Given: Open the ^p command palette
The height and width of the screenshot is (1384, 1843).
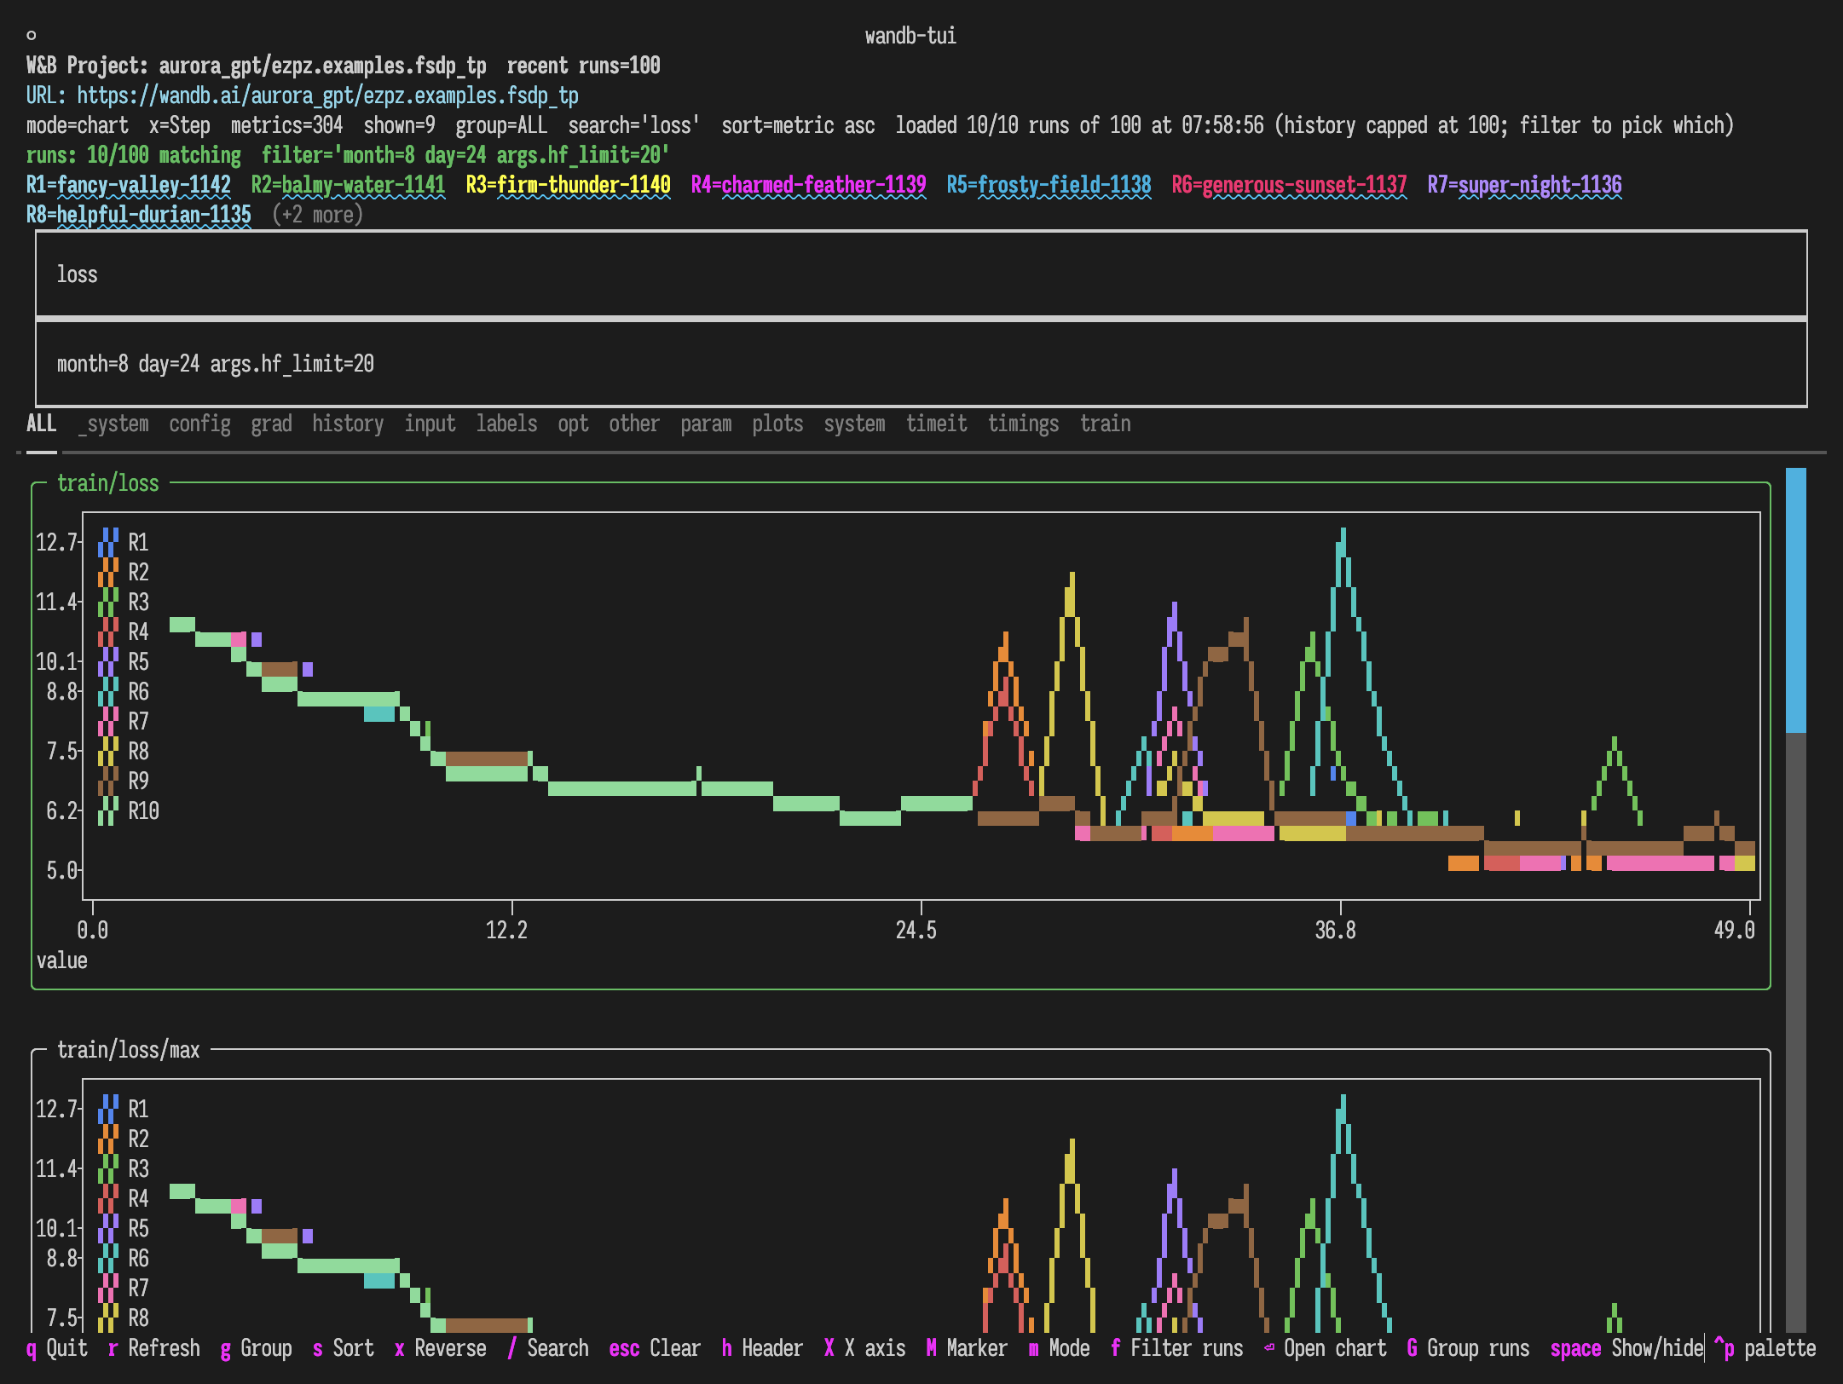Looking at the screenshot, I should tap(1765, 1348).
